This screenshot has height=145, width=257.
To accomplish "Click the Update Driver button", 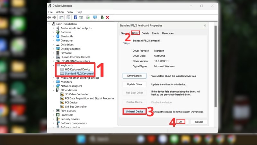I will pyautogui.click(x=135, y=84).
